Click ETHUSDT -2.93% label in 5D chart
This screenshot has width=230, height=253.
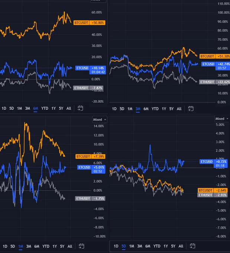(x=213, y=195)
